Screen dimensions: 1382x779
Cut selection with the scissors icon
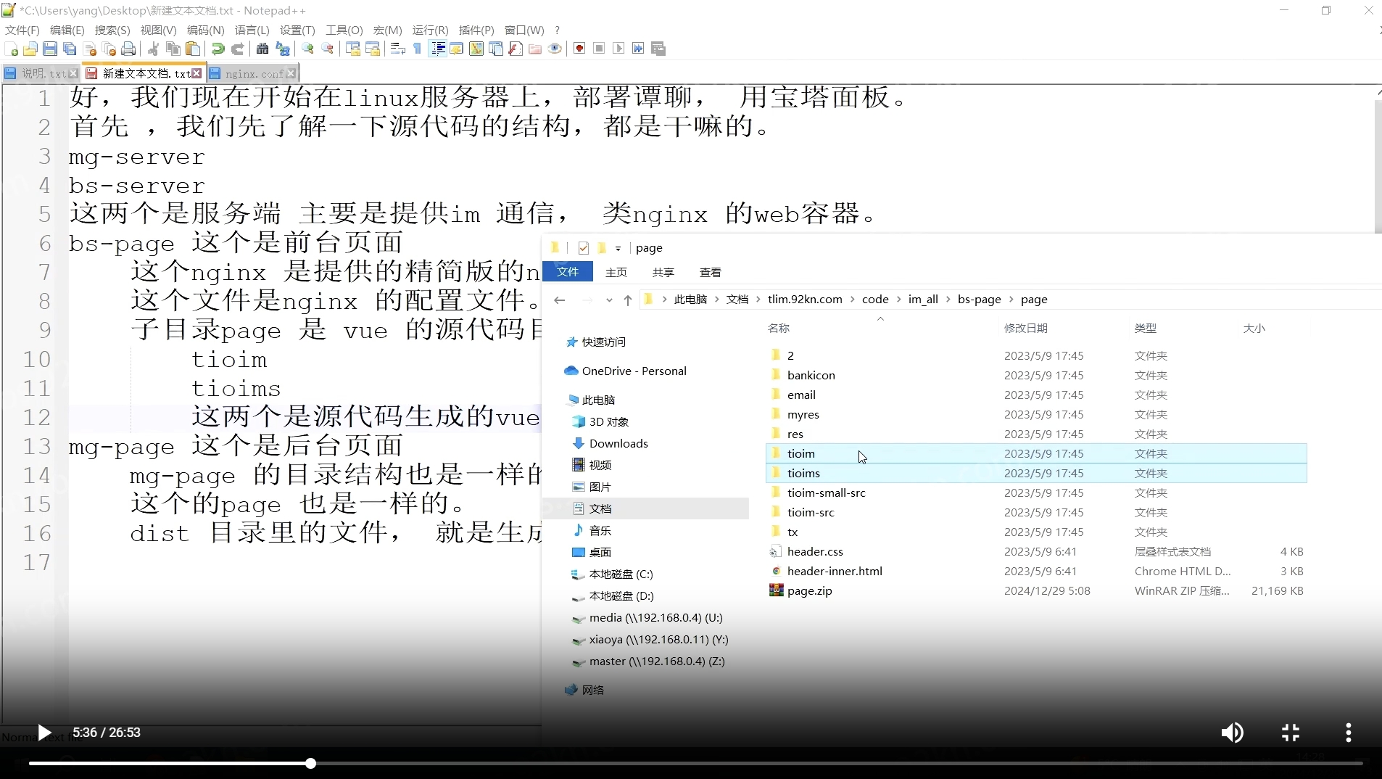pyautogui.click(x=154, y=49)
